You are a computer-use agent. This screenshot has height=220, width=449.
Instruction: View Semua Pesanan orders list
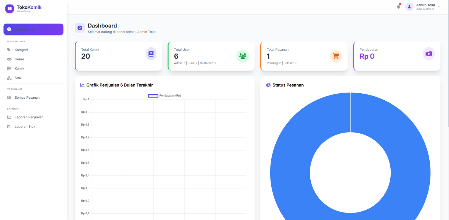click(33, 98)
